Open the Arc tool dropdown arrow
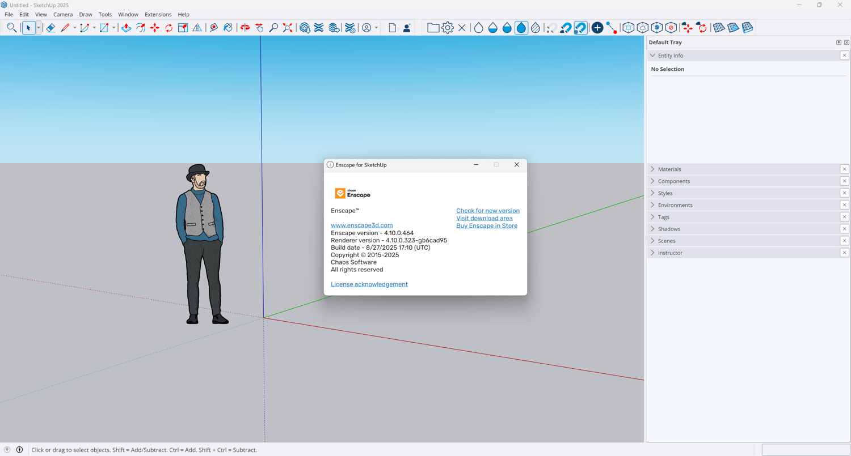 [x=94, y=28]
